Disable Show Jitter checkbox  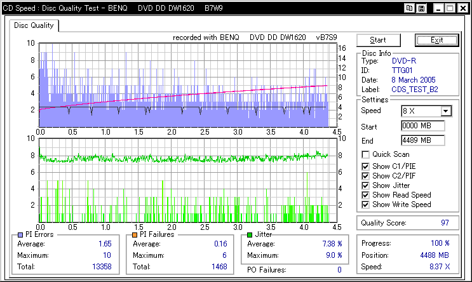coord(365,185)
